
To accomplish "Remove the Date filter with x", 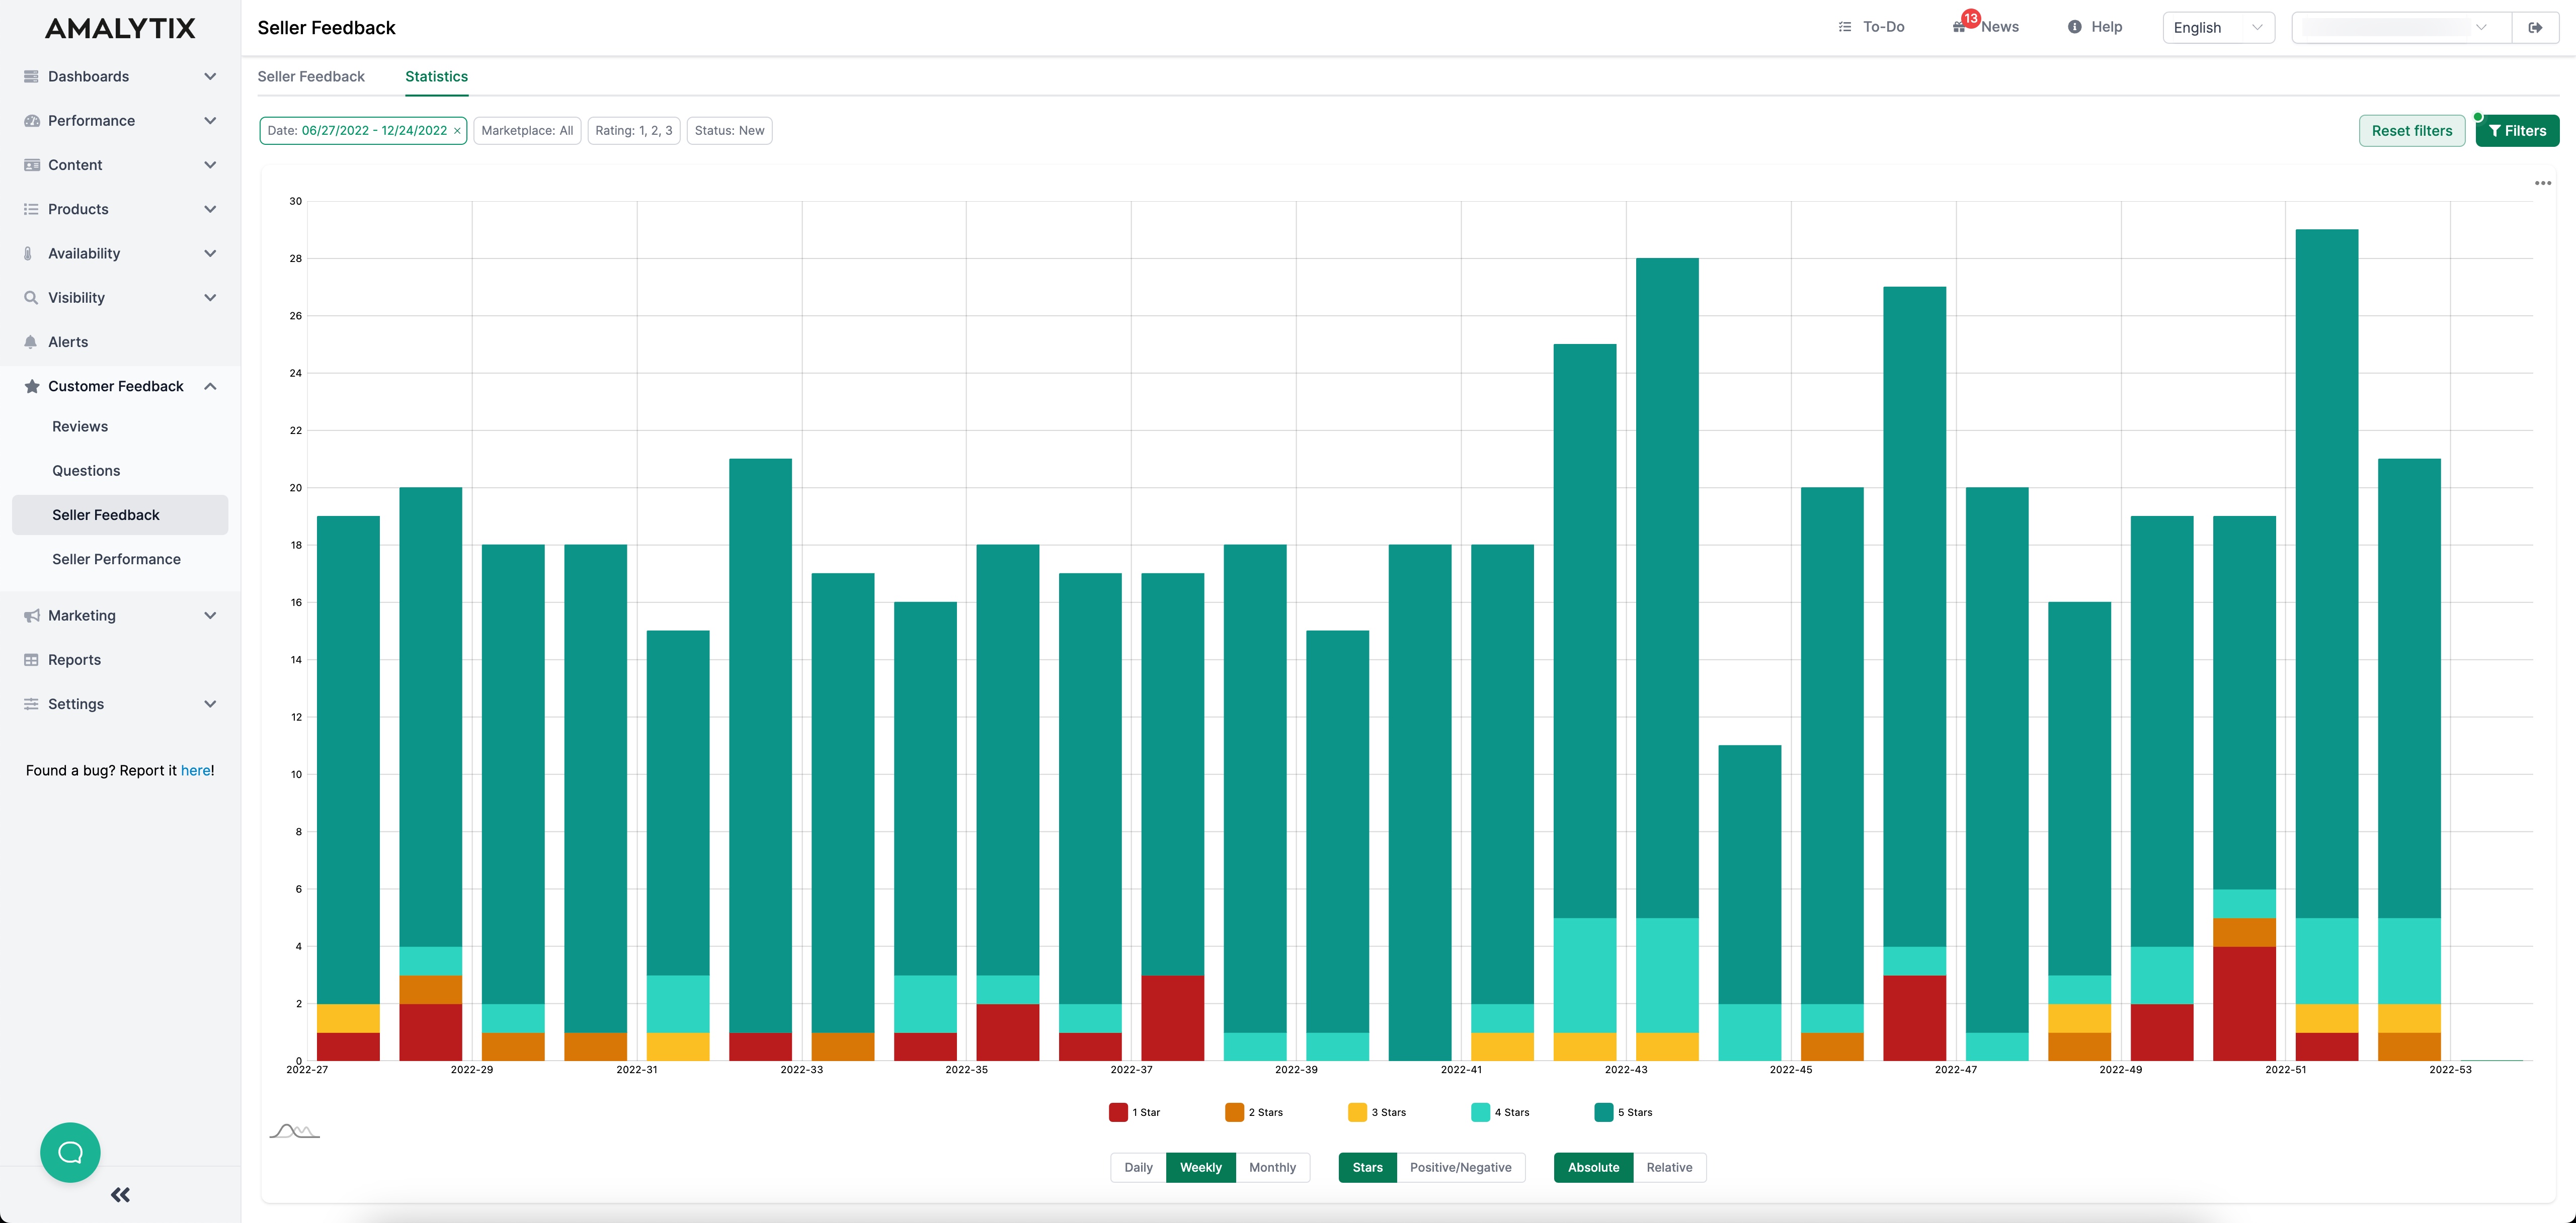I will pos(457,131).
